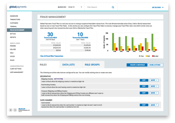Image resolution: width=175 pixels, height=123 pixels.
Task: Select Terminal in the sidebar
Action: pos(13,26)
